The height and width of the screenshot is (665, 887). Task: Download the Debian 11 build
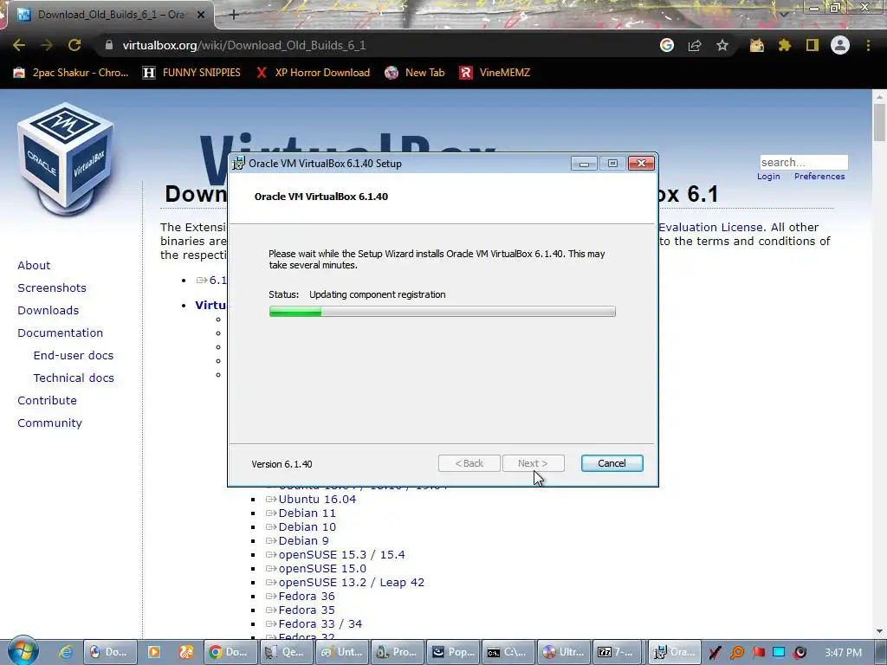[308, 513]
